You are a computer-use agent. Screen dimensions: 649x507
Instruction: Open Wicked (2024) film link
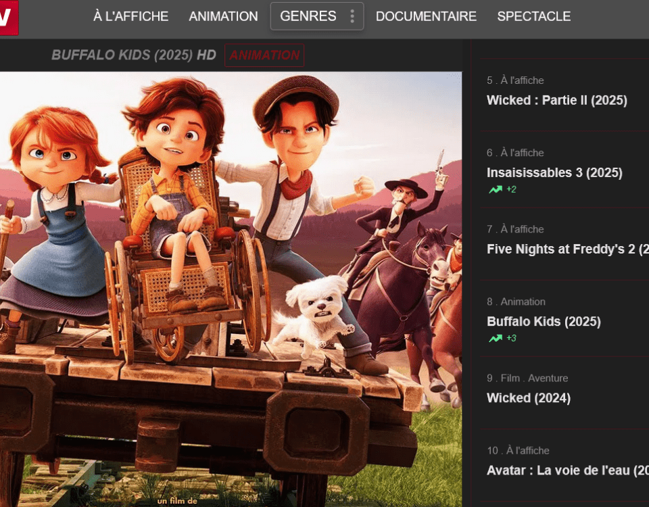tap(529, 398)
